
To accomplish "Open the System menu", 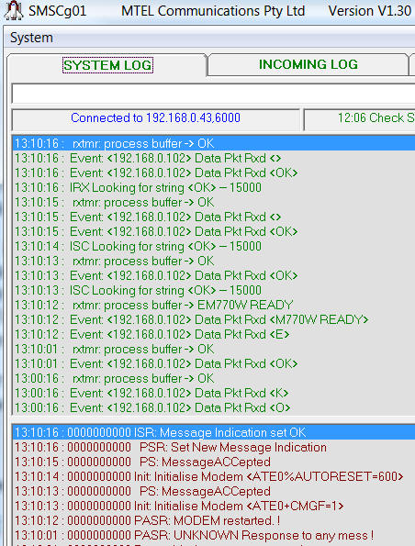I will tap(31, 38).
